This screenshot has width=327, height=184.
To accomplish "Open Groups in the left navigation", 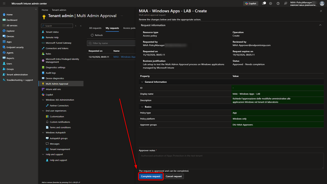I will click(x=10, y=69).
